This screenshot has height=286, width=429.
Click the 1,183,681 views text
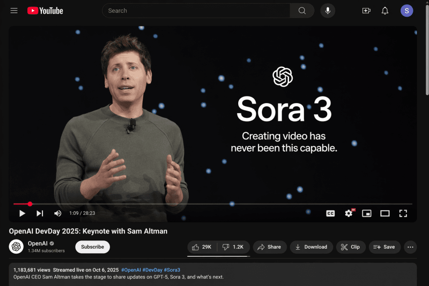pyautogui.click(x=32, y=270)
